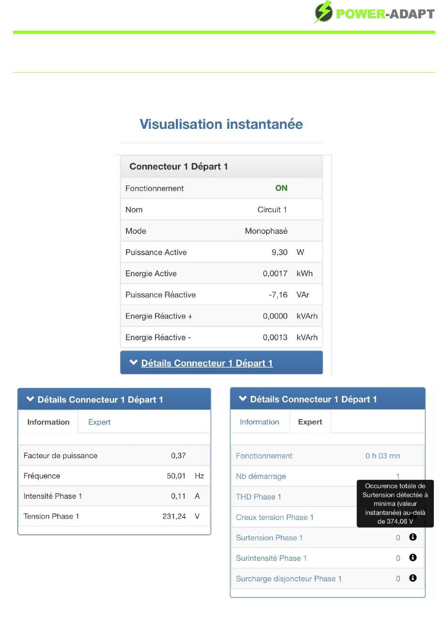Image resolution: width=448 pixels, height=637 pixels.
Task: Click Energie Active value 0,0017
Action: point(275,273)
